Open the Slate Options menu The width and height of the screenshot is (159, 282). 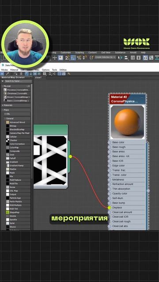45,70
